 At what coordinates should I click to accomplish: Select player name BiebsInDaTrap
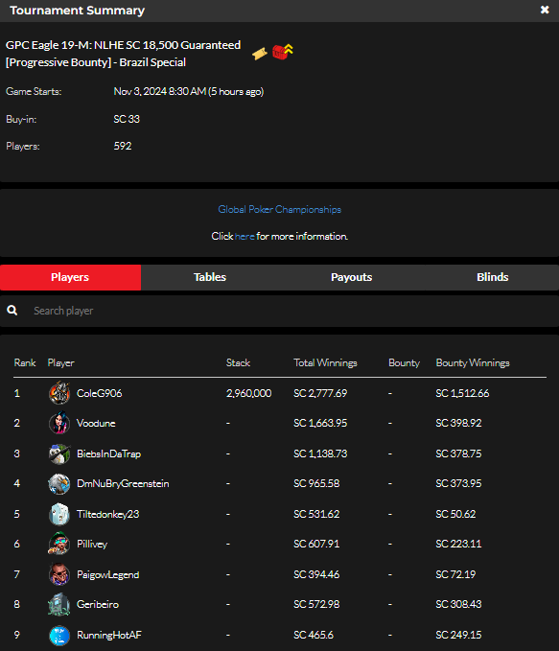click(x=108, y=453)
